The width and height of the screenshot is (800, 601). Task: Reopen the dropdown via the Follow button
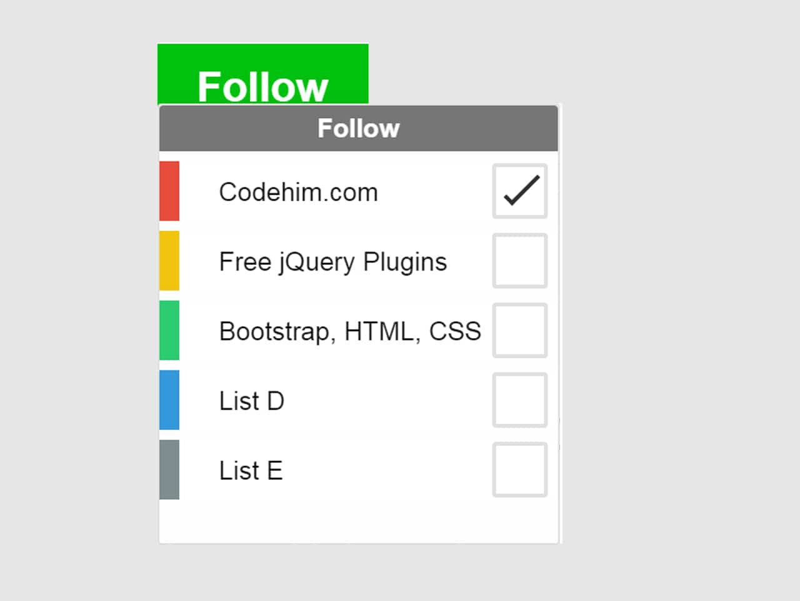coord(262,75)
